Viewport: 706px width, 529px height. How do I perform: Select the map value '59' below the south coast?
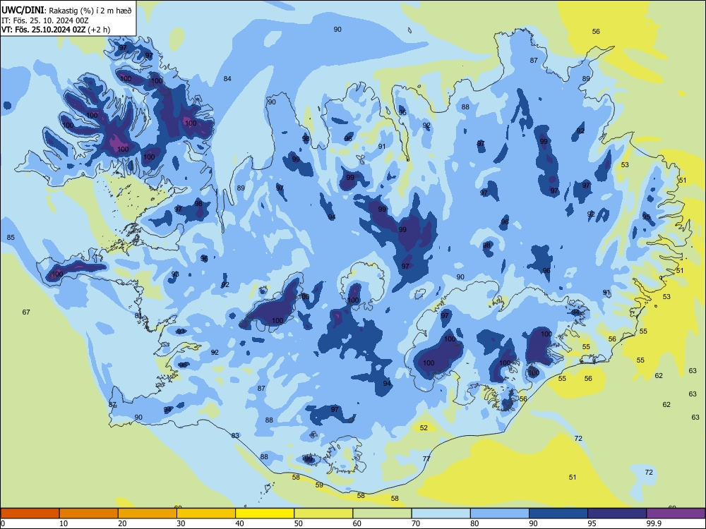[319, 485]
